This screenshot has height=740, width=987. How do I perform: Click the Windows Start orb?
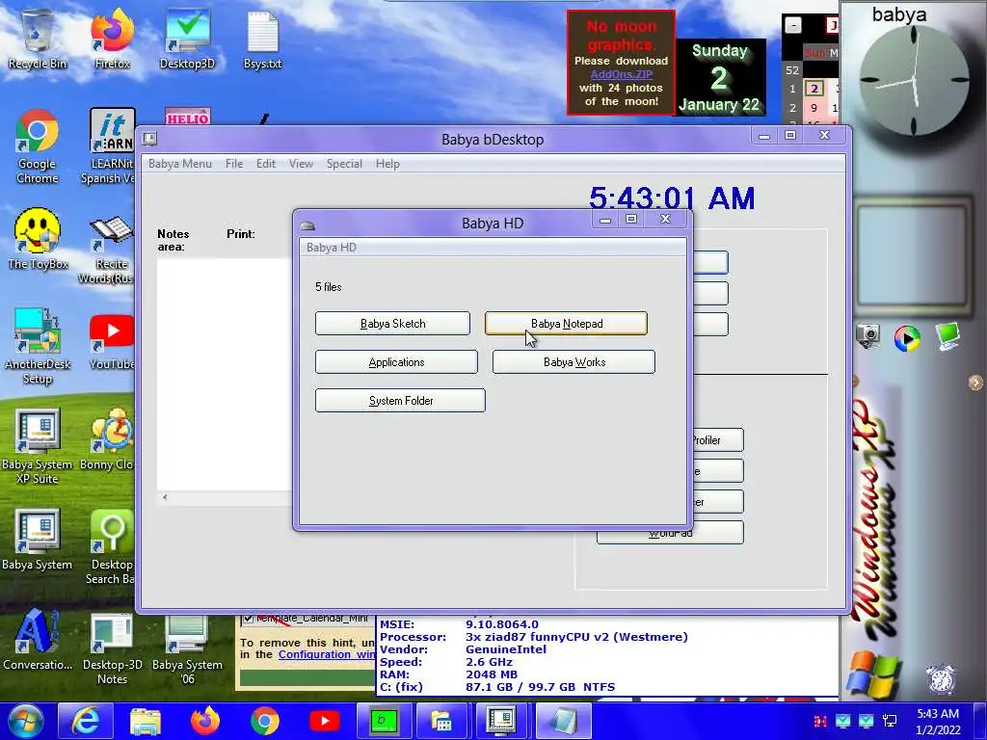[x=26, y=721]
